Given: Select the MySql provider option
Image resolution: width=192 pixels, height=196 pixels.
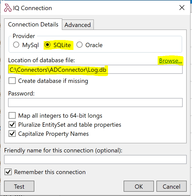Looking at the screenshot, I should pos(16,45).
